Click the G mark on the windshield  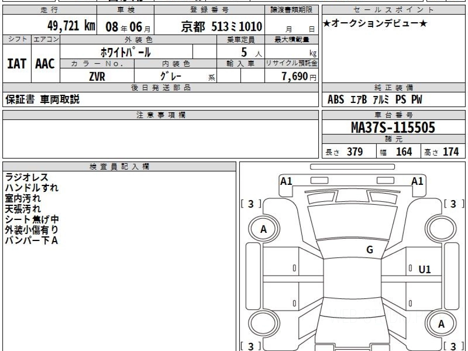(x=369, y=250)
